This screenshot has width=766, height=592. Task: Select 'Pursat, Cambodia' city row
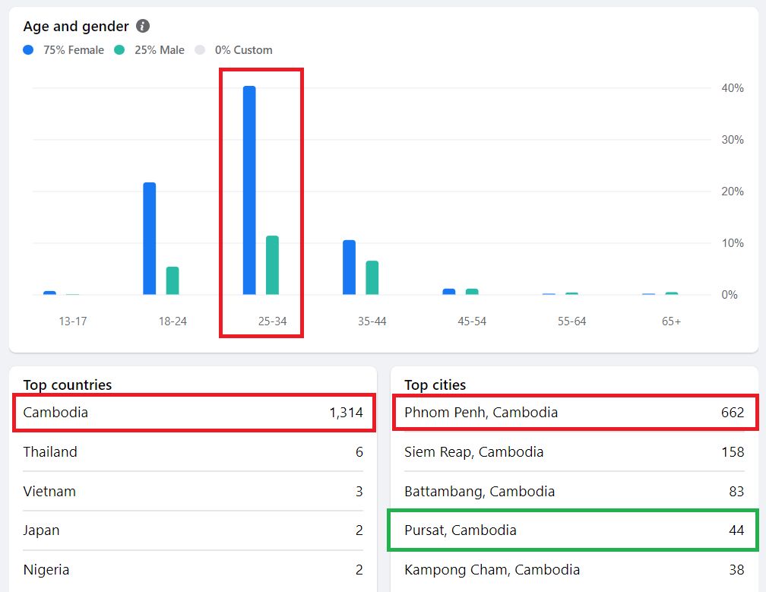(x=573, y=530)
